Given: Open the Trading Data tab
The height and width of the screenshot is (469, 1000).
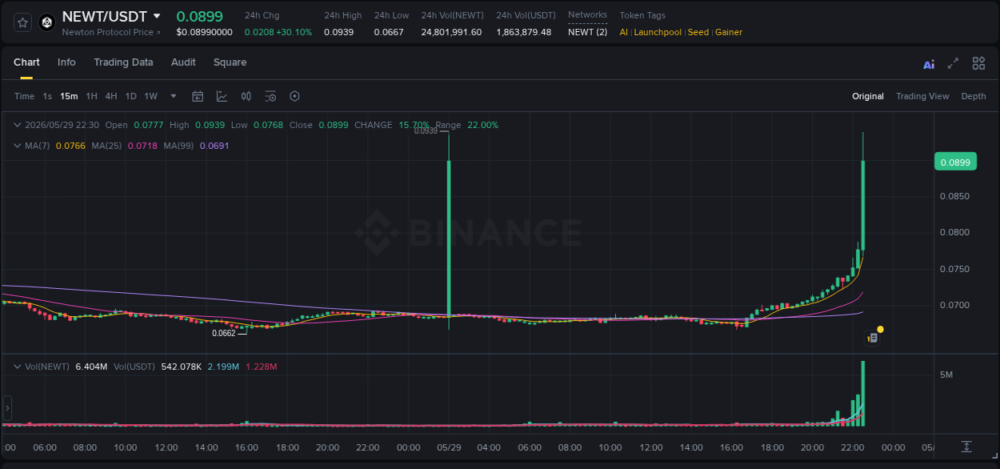Looking at the screenshot, I should (123, 62).
